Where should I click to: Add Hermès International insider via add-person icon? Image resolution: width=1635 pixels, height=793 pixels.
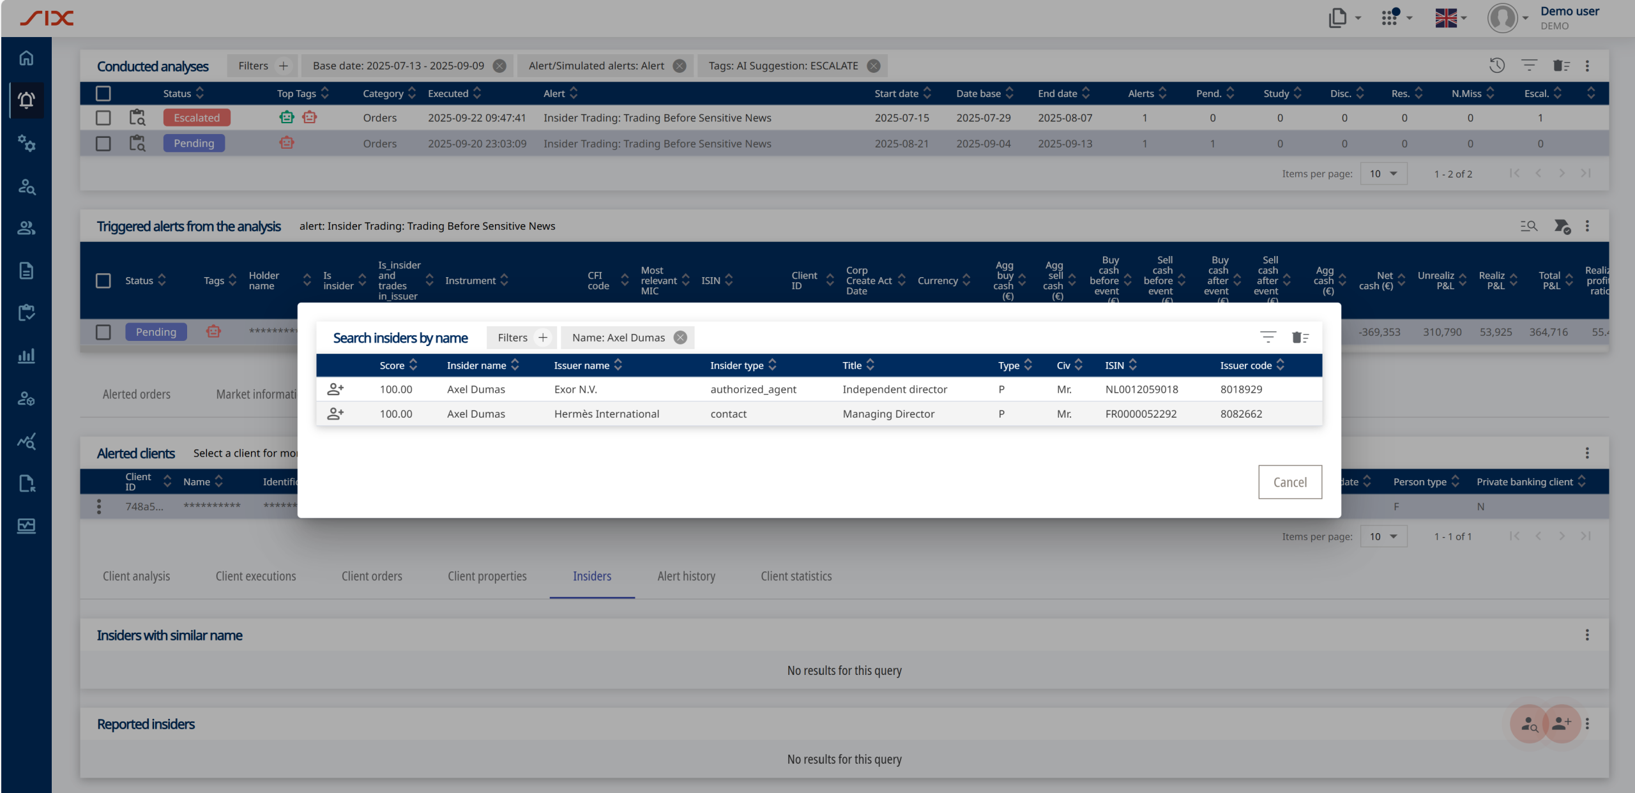335,414
